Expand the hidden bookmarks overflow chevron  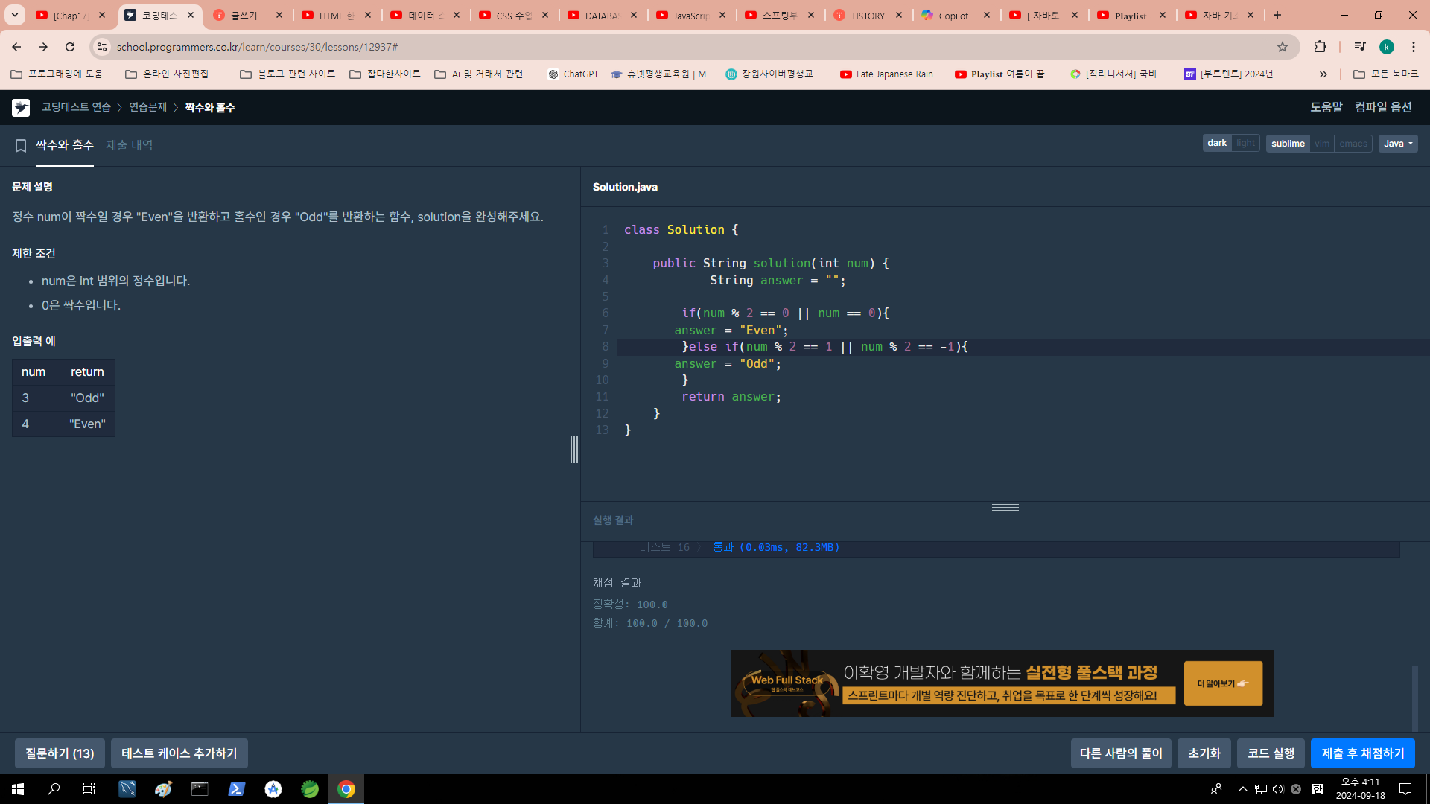click(1323, 74)
